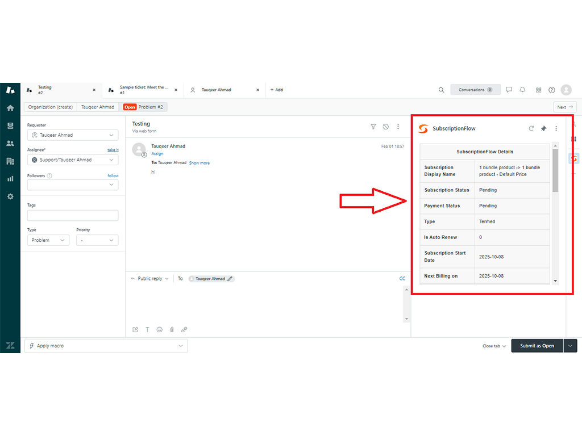Open the Type dropdown showing Problem

(48, 240)
